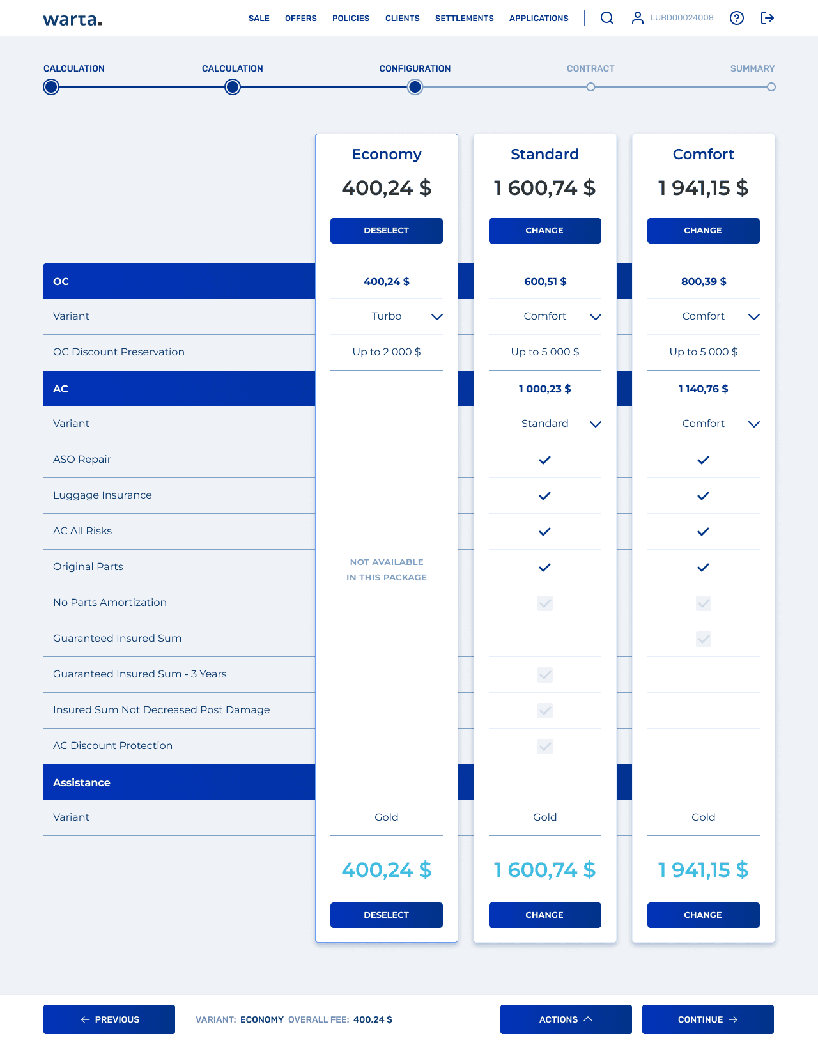The width and height of the screenshot is (818, 1045).
Task: Click the user profile icon
Action: (x=637, y=18)
